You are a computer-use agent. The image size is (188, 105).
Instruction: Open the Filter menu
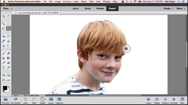91,1
